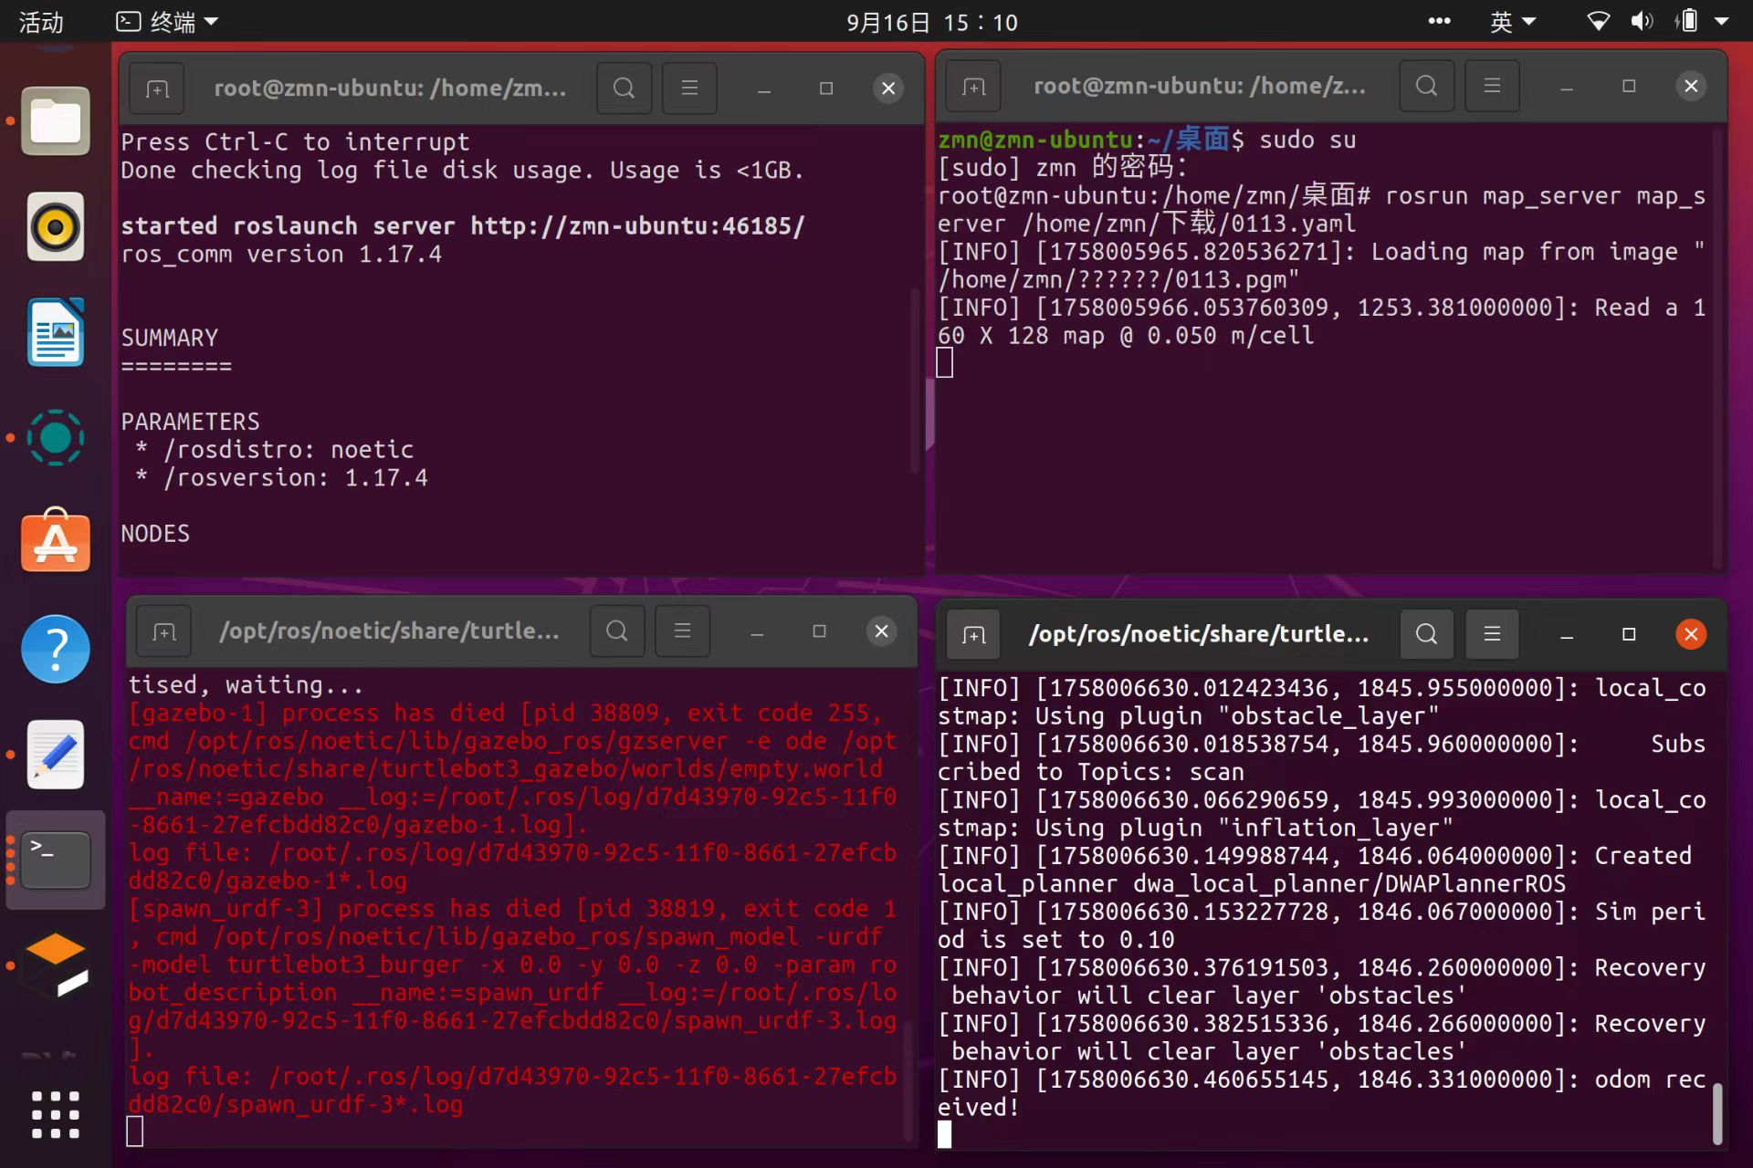Image resolution: width=1753 pixels, height=1168 pixels.
Task: Launch Rhythmbox music player from dock
Action: pos(56,226)
